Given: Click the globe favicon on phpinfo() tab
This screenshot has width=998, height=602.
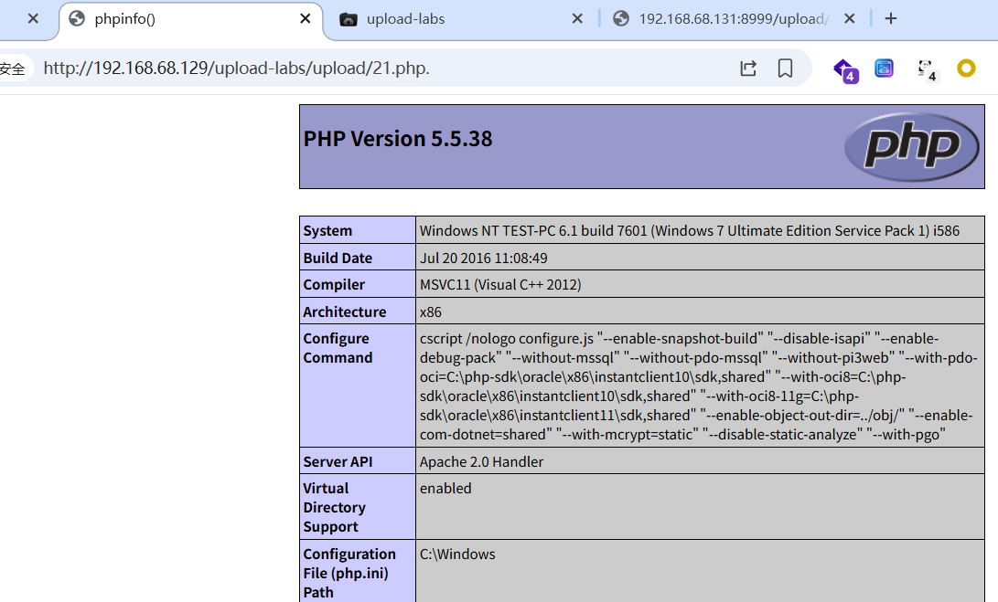Looking at the screenshot, I should tap(77, 19).
